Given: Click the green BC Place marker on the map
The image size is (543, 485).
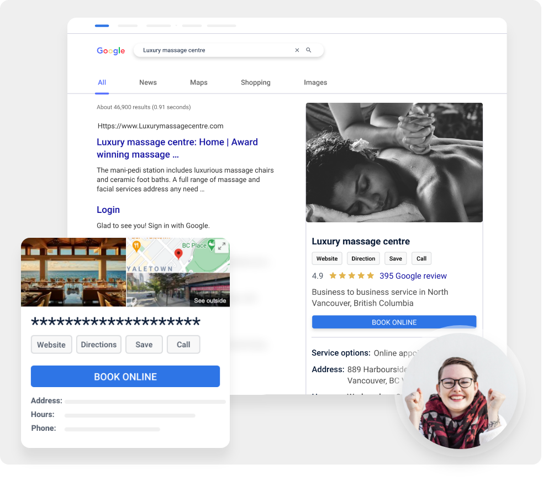Looking at the screenshot, I should [x=211, y=246].
